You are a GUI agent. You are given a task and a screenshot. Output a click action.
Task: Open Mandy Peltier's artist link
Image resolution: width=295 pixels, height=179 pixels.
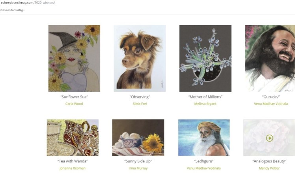pyautogui.click(x=269, y=168)
